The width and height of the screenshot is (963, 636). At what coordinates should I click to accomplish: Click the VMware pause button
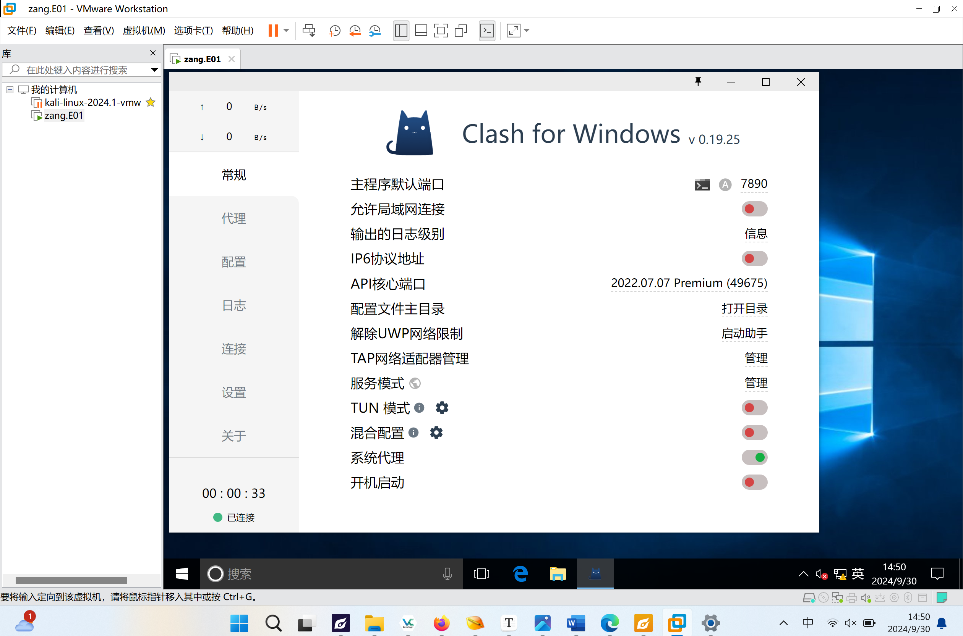coord(273,31)
